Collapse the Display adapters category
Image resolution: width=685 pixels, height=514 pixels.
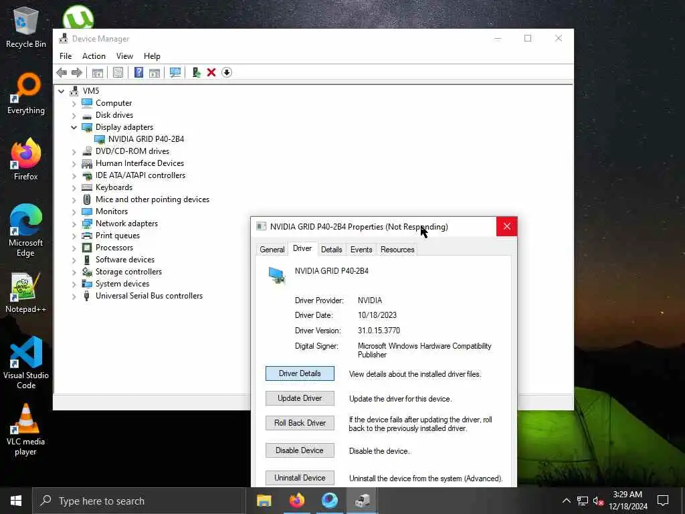tap(74, 127)
